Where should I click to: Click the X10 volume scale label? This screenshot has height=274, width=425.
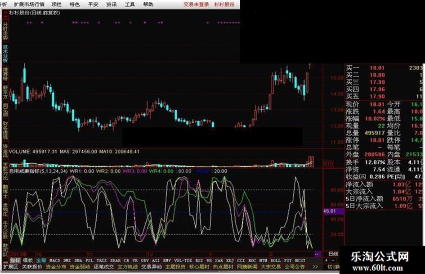click(329, 164)
